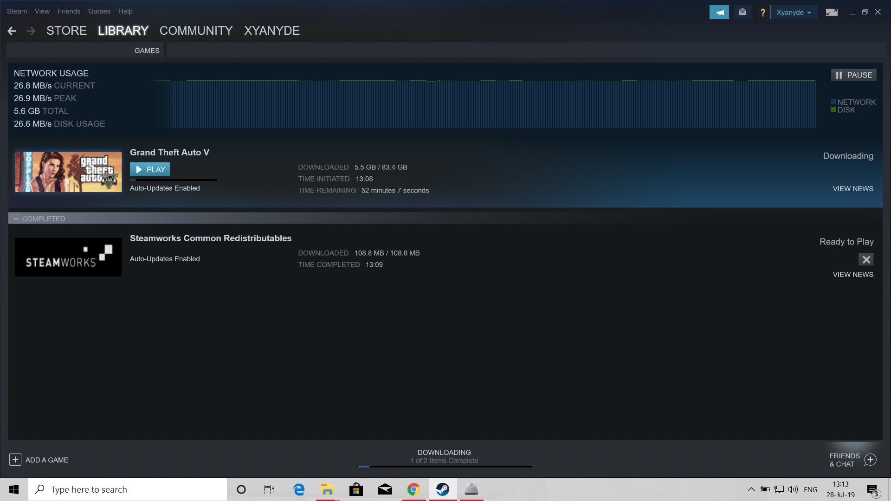This screenshot has height=501, width=891.
Task: Show hidden system tray icons
Action: click(x=750, y=489)
